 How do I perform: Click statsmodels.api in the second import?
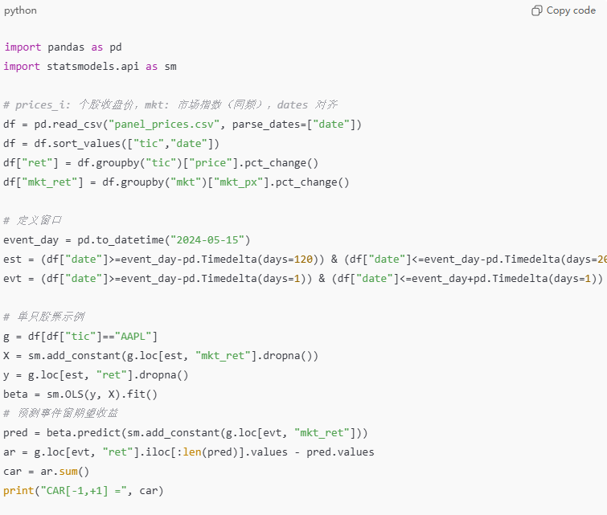92,67
